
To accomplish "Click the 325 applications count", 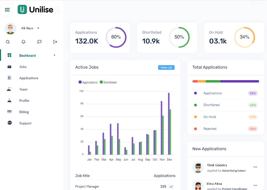I will pos(163,186).
